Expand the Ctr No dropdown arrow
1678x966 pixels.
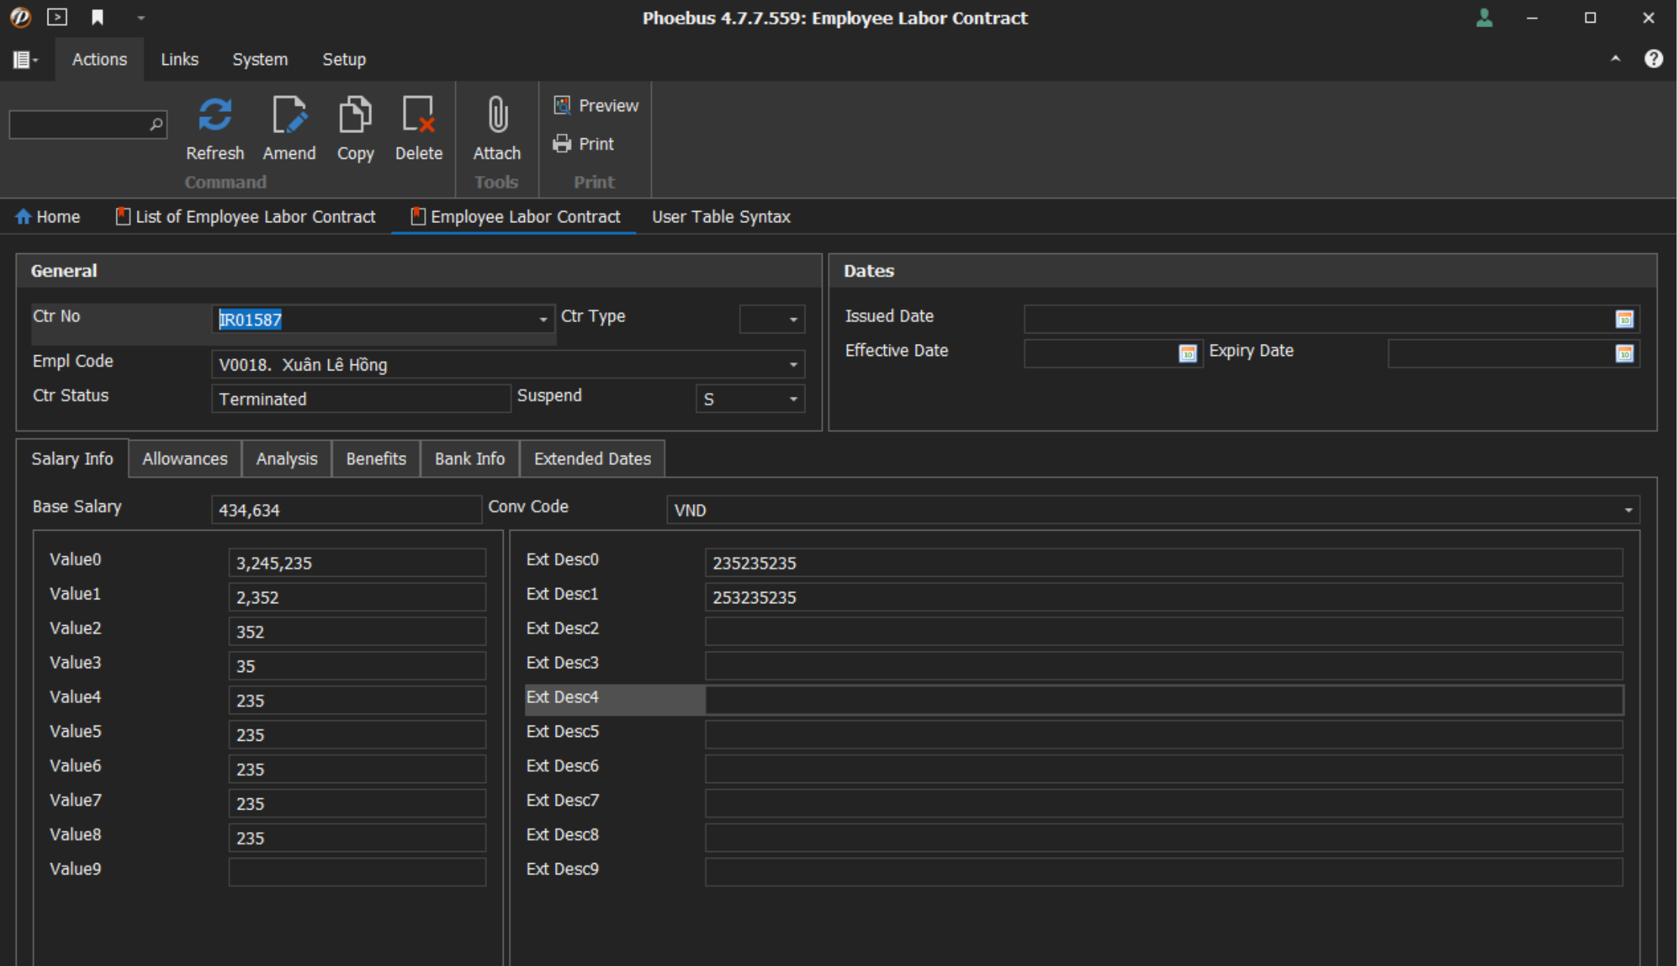(543, 320)
